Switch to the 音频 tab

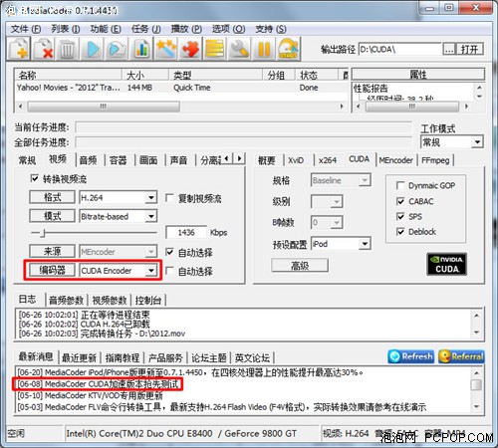coord(88,160)
